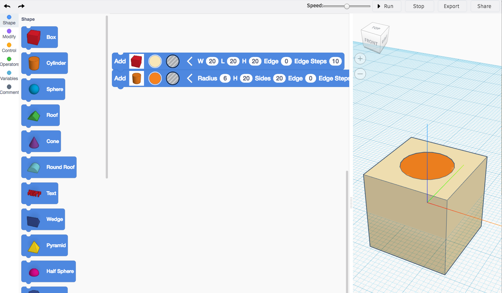Run the block program

point(387,6)
